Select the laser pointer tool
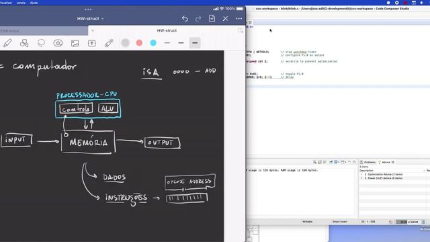 (109, 43)
